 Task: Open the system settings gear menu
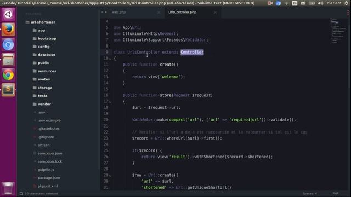click(x=346, y=3)
